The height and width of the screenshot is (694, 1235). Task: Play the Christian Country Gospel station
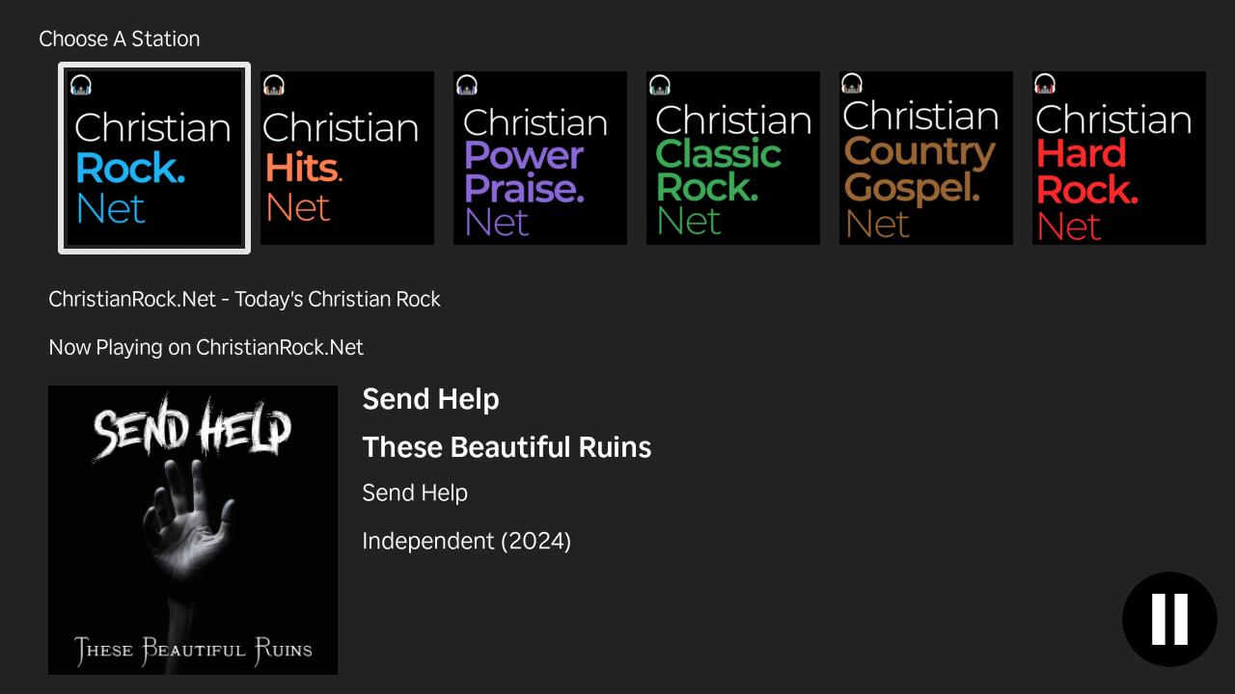pos(926,159)
